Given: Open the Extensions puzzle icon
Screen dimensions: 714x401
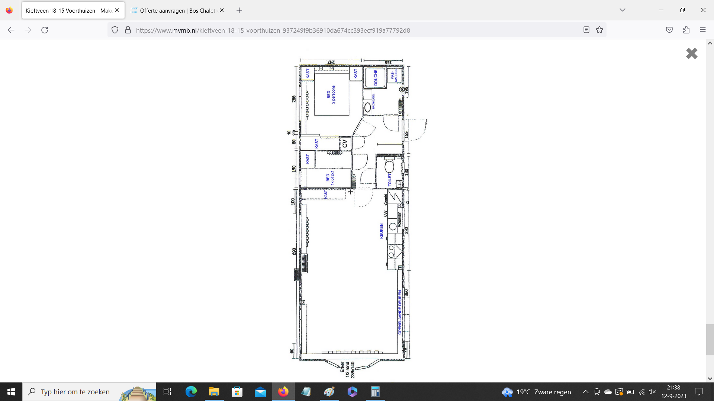Looking at the screenshot, I should pos(686,30).
